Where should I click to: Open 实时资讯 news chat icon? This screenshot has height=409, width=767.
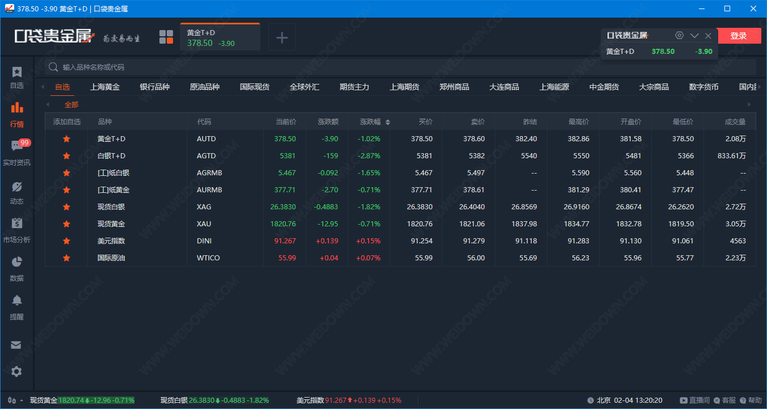[16, 146]
